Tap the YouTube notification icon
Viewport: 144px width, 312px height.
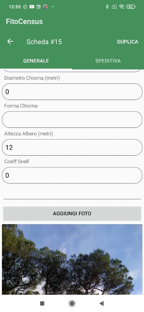32,7
